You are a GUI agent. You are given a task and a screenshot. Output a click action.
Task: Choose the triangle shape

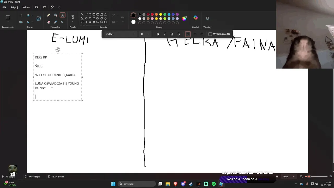point(105,15)
